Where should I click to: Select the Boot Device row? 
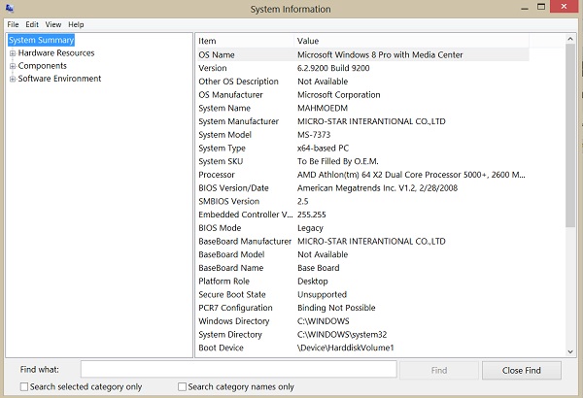click(x=362, y=348)
